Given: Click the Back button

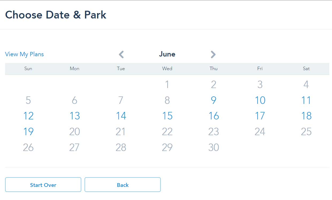Looking at the screenshot, I should coord(123,185).
